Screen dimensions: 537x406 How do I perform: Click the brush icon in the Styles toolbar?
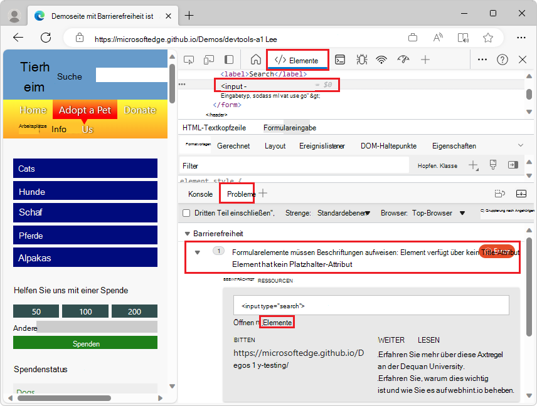click(493, 164)
